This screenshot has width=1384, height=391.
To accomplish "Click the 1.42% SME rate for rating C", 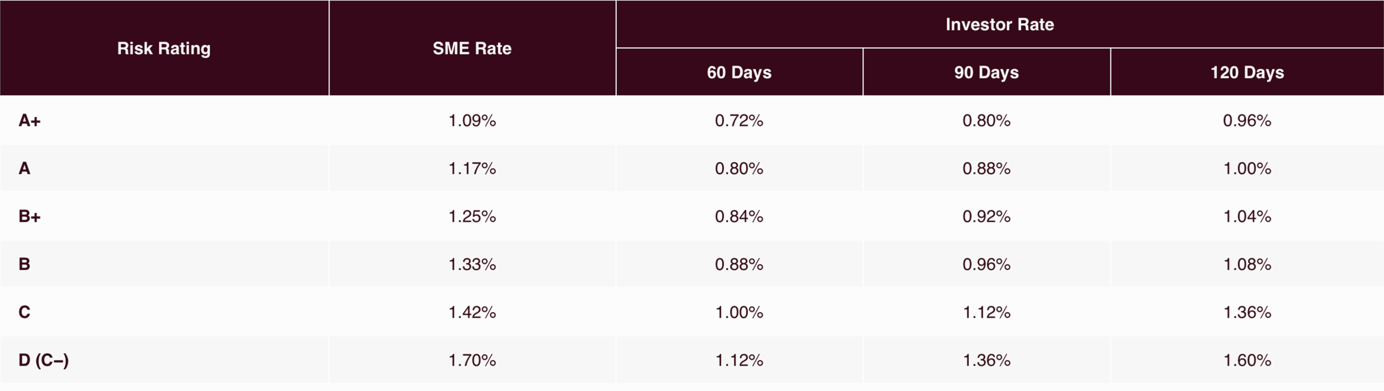I will [x=472, y=313].
